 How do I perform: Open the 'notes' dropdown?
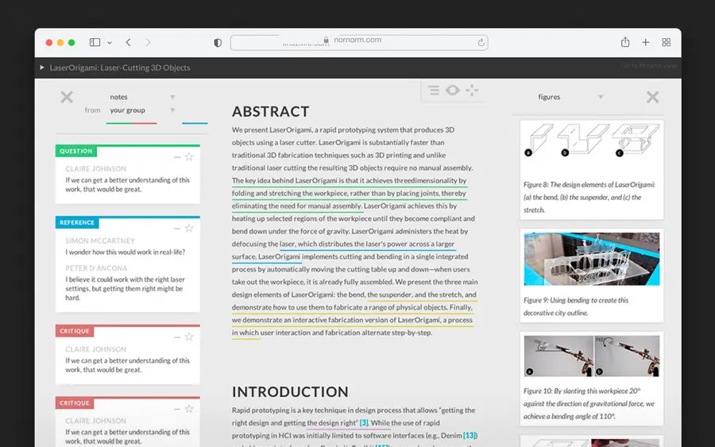pyautogui.click(x=141, y=97)
